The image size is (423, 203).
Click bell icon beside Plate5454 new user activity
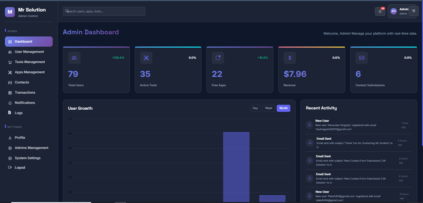pyautogui.click(x=309, y=196)
